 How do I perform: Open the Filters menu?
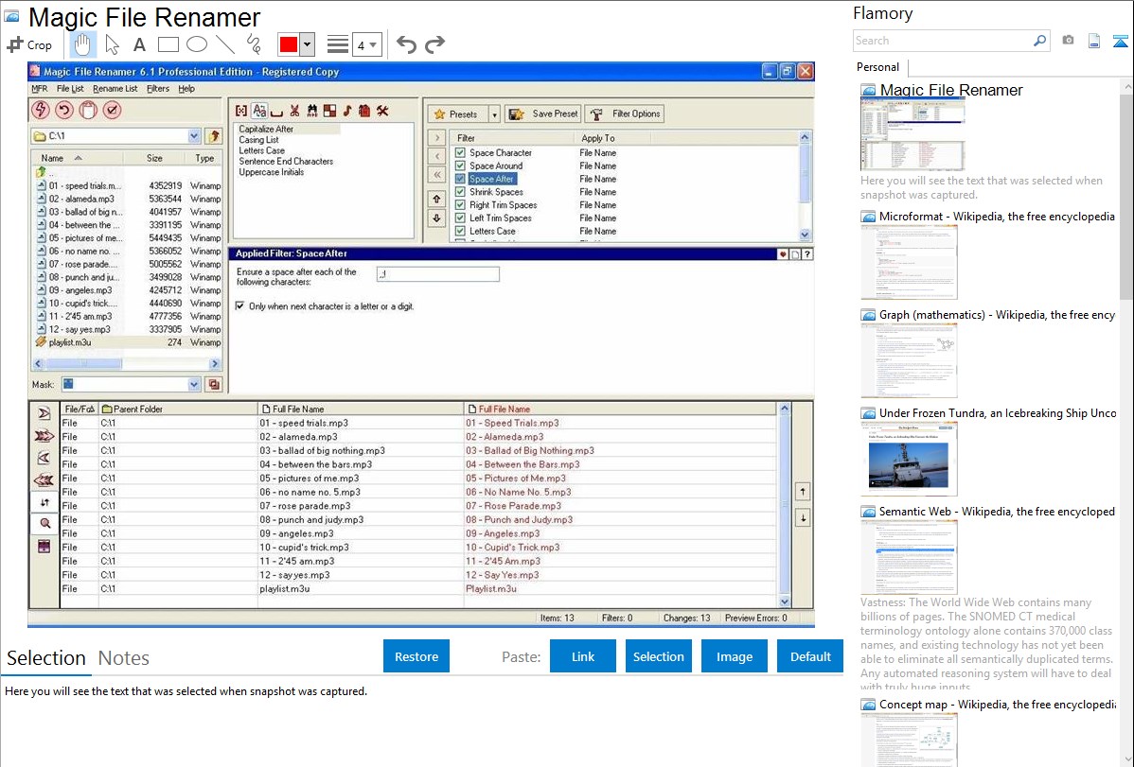[158, 89]
